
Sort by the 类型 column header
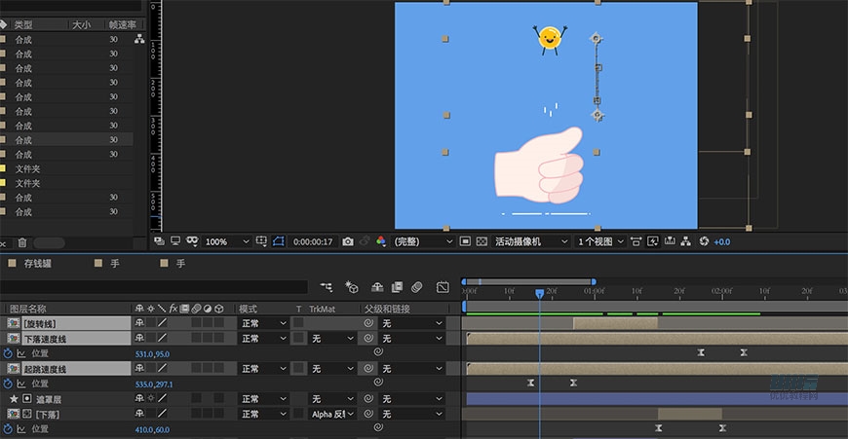[x=23, y=24]
